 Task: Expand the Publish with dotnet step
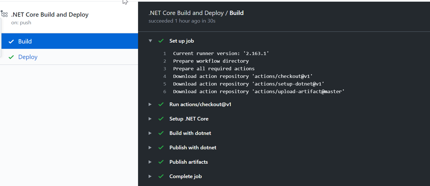point(150,147)
